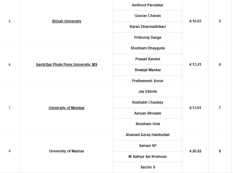Screen dimensions: 233x173
Task: Click the 4:26.92 time cell
Action: (x=195, y=151)
